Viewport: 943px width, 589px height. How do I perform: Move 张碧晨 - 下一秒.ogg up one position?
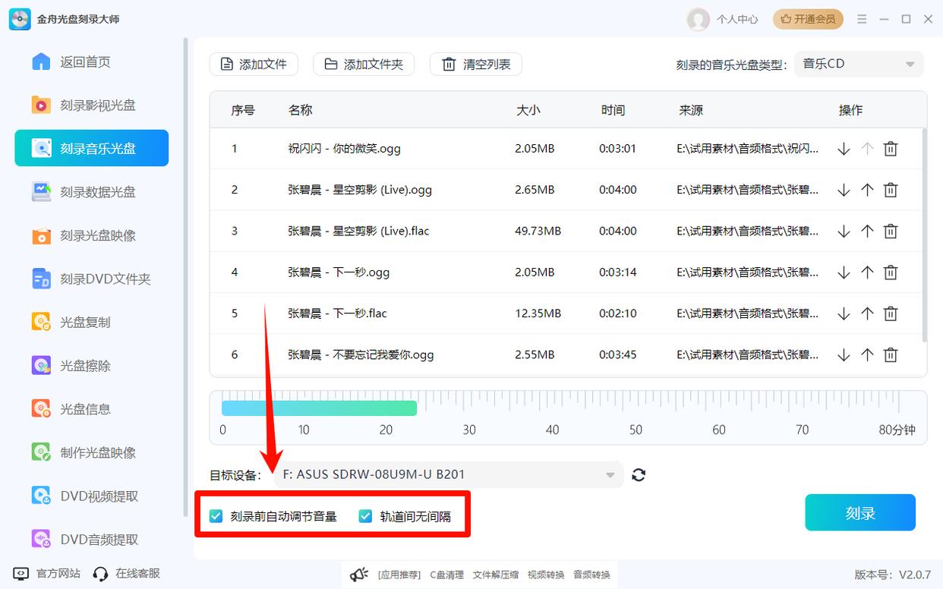click(x=866, y=271)
